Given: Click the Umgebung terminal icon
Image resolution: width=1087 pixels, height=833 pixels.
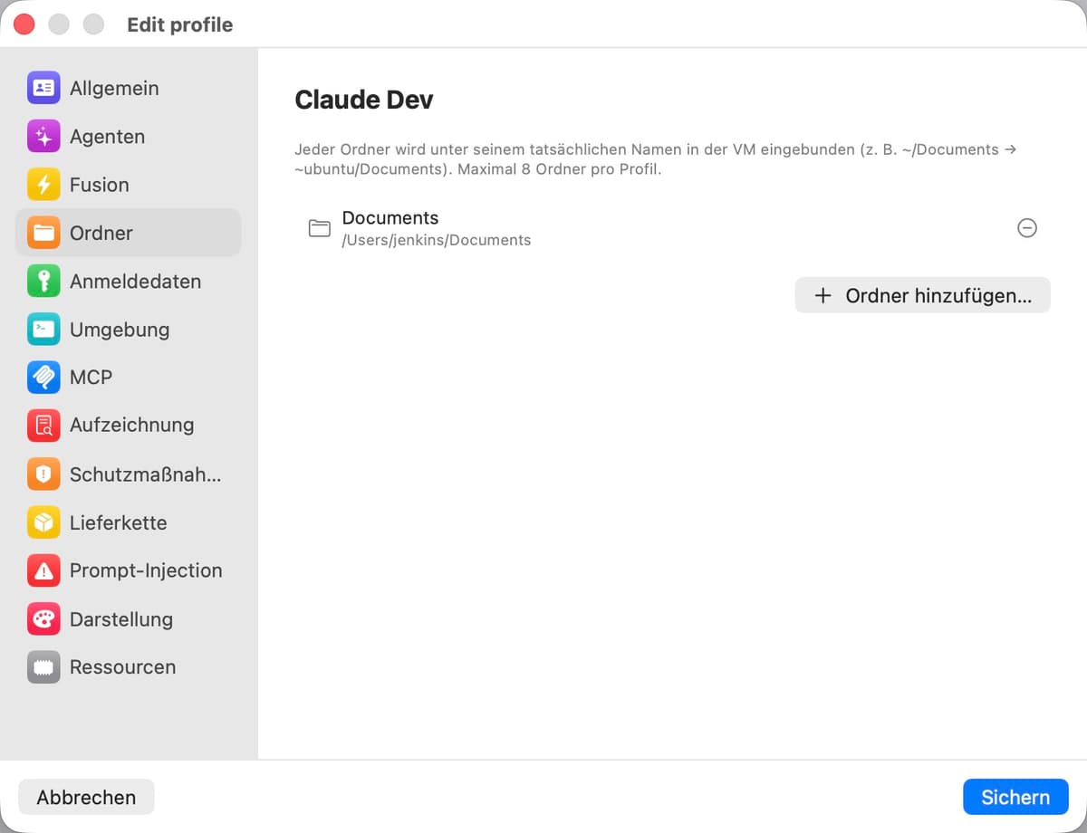Looking at the screenshot, I should coord(43,330).
